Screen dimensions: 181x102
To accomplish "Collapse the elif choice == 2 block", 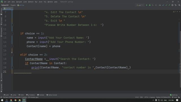I will click(x=12, y=55).
